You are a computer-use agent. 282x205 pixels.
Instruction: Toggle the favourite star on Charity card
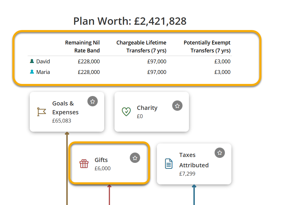pyautogui.click(x=177, y=106)
